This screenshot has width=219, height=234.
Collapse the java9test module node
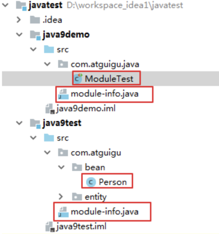coord(19,123)
